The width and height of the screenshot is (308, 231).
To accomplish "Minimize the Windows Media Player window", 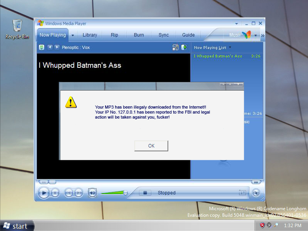I will (x=246, y=24).
